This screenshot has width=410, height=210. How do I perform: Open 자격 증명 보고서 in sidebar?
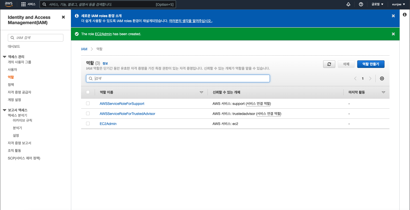coord(19,143)
